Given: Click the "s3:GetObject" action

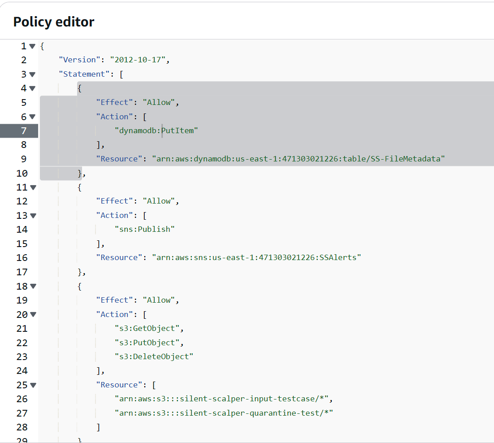Looking at the screenshot, I should [147, 328].
